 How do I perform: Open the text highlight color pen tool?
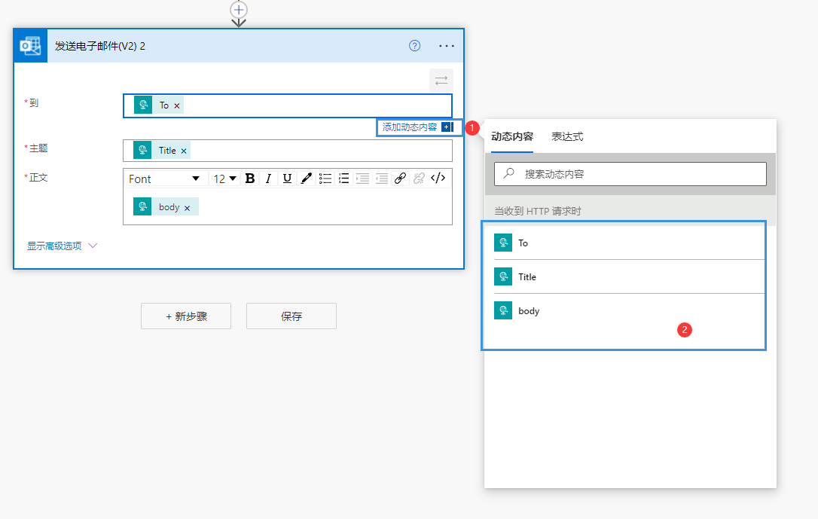[x=307, y=179]
